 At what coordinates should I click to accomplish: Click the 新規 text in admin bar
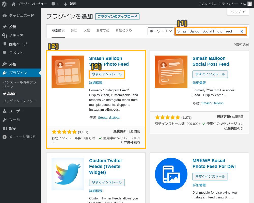pos(73,4)
